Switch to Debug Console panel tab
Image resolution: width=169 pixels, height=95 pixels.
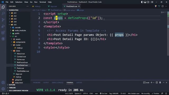click(58, 83)
